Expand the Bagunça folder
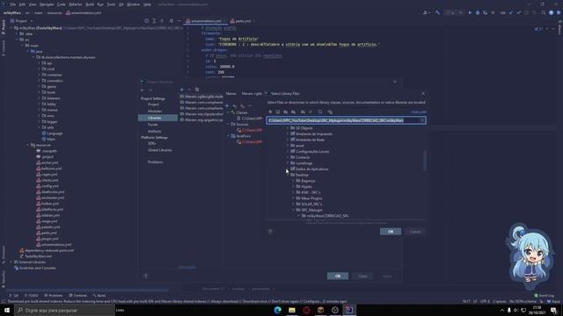 point(293,181)
